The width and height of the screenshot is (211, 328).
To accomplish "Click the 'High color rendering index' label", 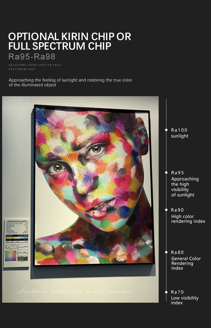I will coord(188,219).
